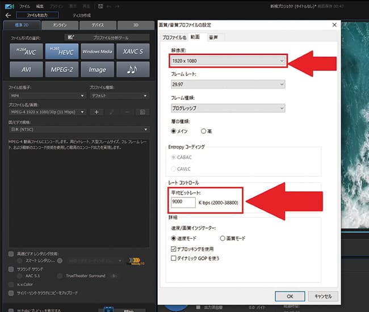The height and width of the screenshot is (312, 369).
Task: Toggle the x.v.Color checkbox
Action: pyautogui.click(x=11, y=285)
